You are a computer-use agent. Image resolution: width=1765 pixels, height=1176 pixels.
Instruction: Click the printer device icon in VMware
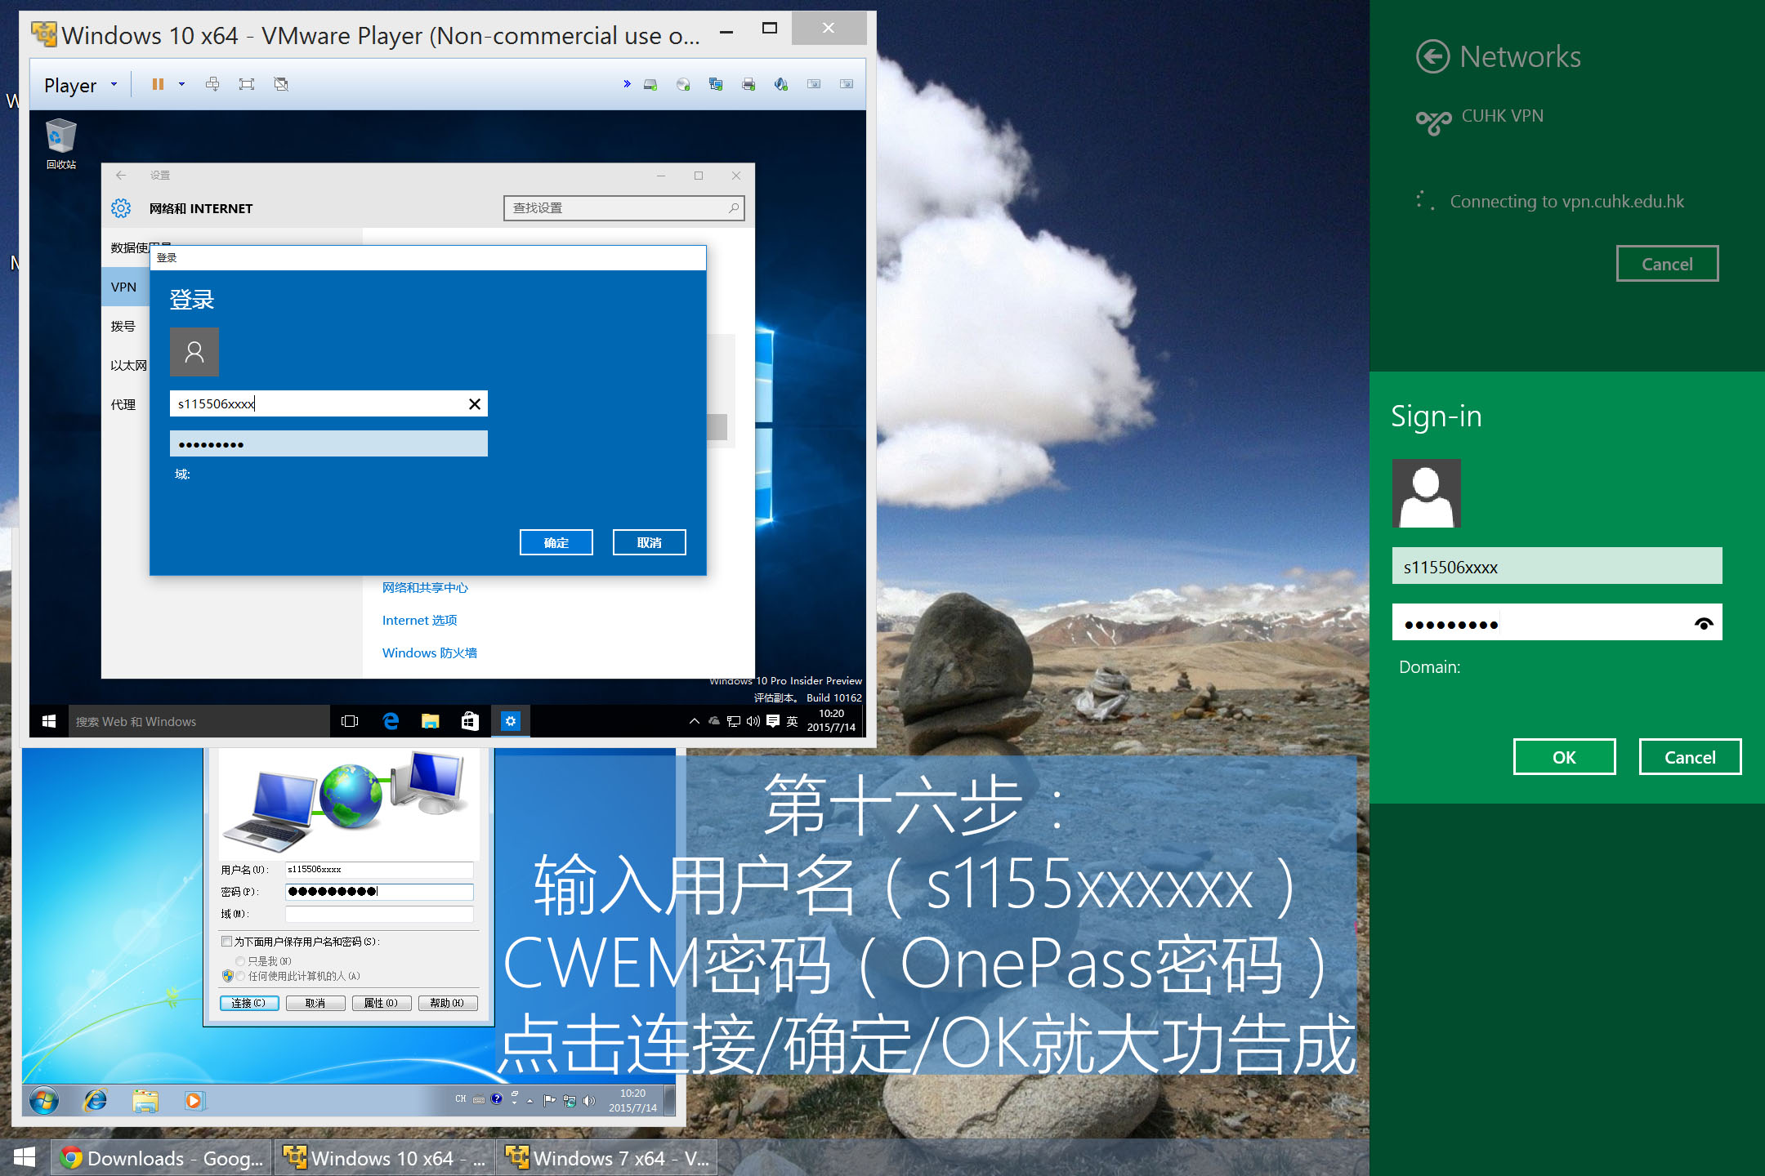pos(748,84)
